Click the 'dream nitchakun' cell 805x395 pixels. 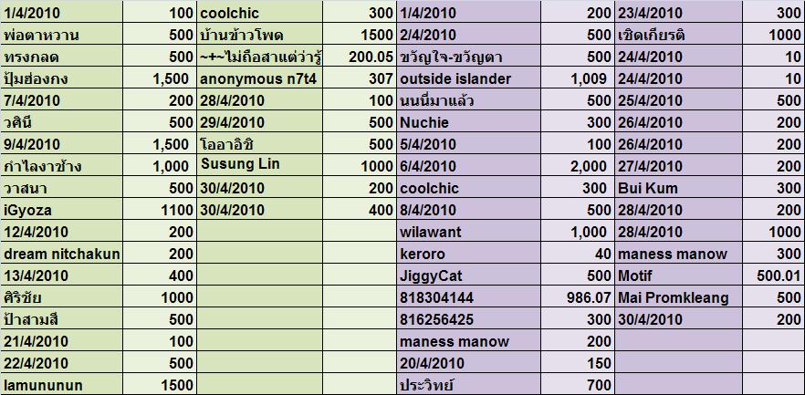click(61, 254)
